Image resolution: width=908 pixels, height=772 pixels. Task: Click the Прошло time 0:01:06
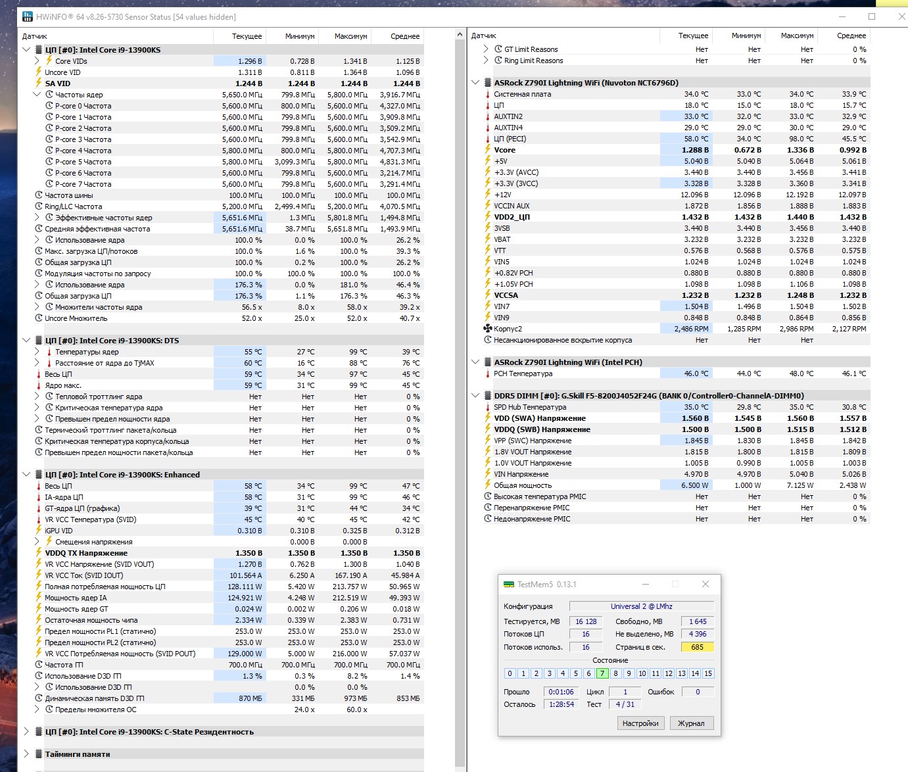coord(561,692)
